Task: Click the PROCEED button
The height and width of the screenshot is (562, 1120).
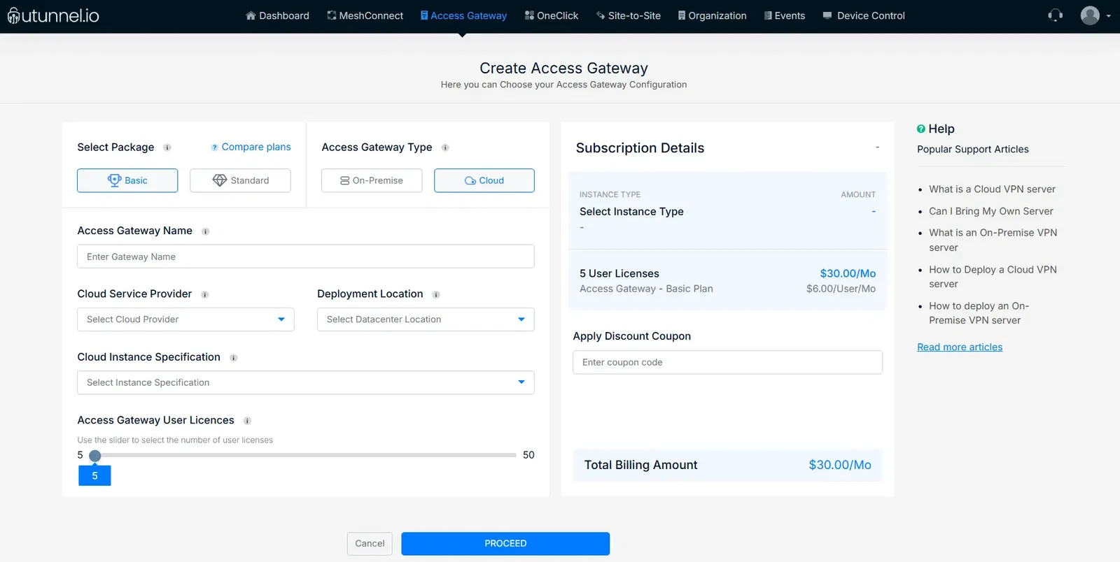Action: point(505,544)
